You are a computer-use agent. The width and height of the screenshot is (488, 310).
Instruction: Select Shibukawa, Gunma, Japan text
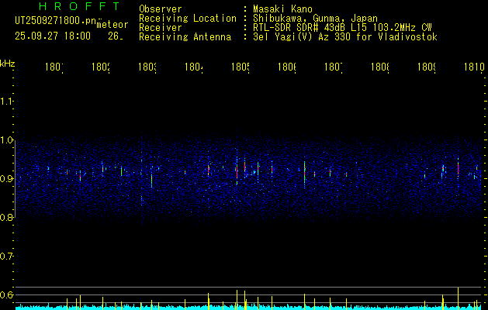315,19
